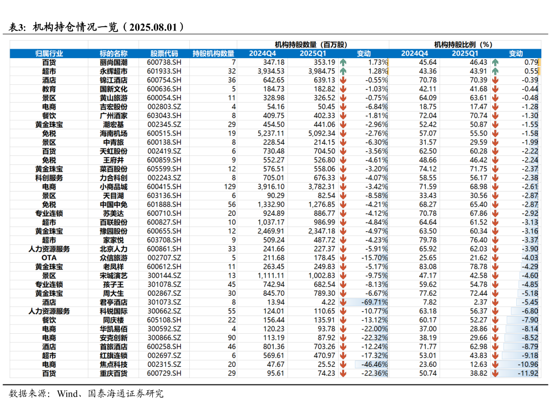Click the 重庆百货 ratio change -11.92
The width and height of the screenshot is (551, 401).
point(528,373)
